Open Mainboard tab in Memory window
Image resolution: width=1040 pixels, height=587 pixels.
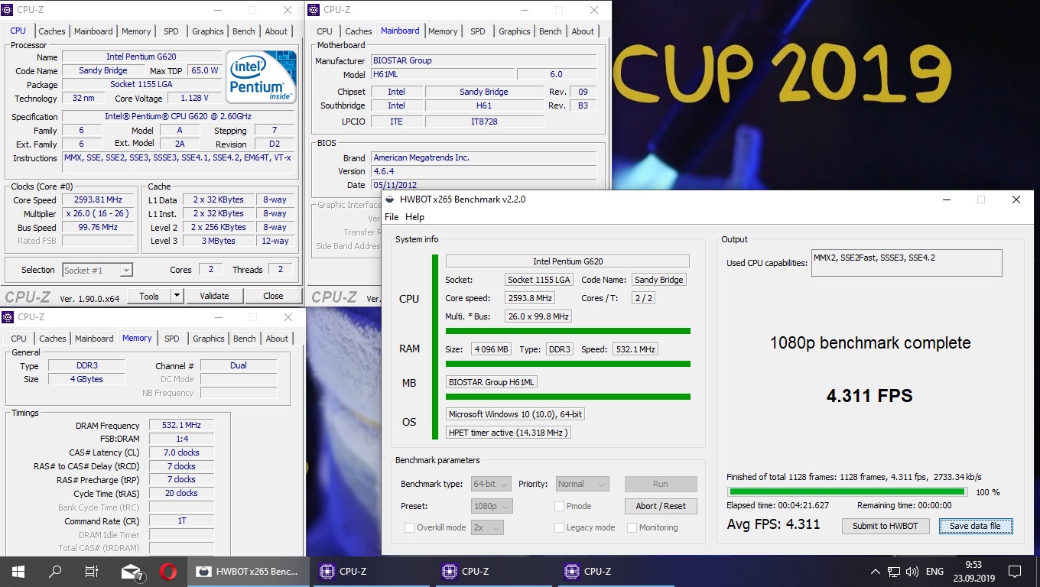pos(94,339)
